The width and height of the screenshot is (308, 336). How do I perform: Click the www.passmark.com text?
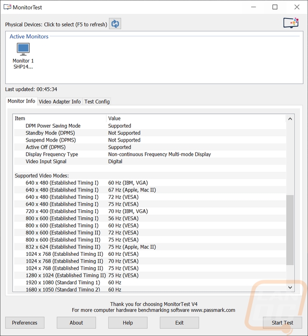pos(213,310)
